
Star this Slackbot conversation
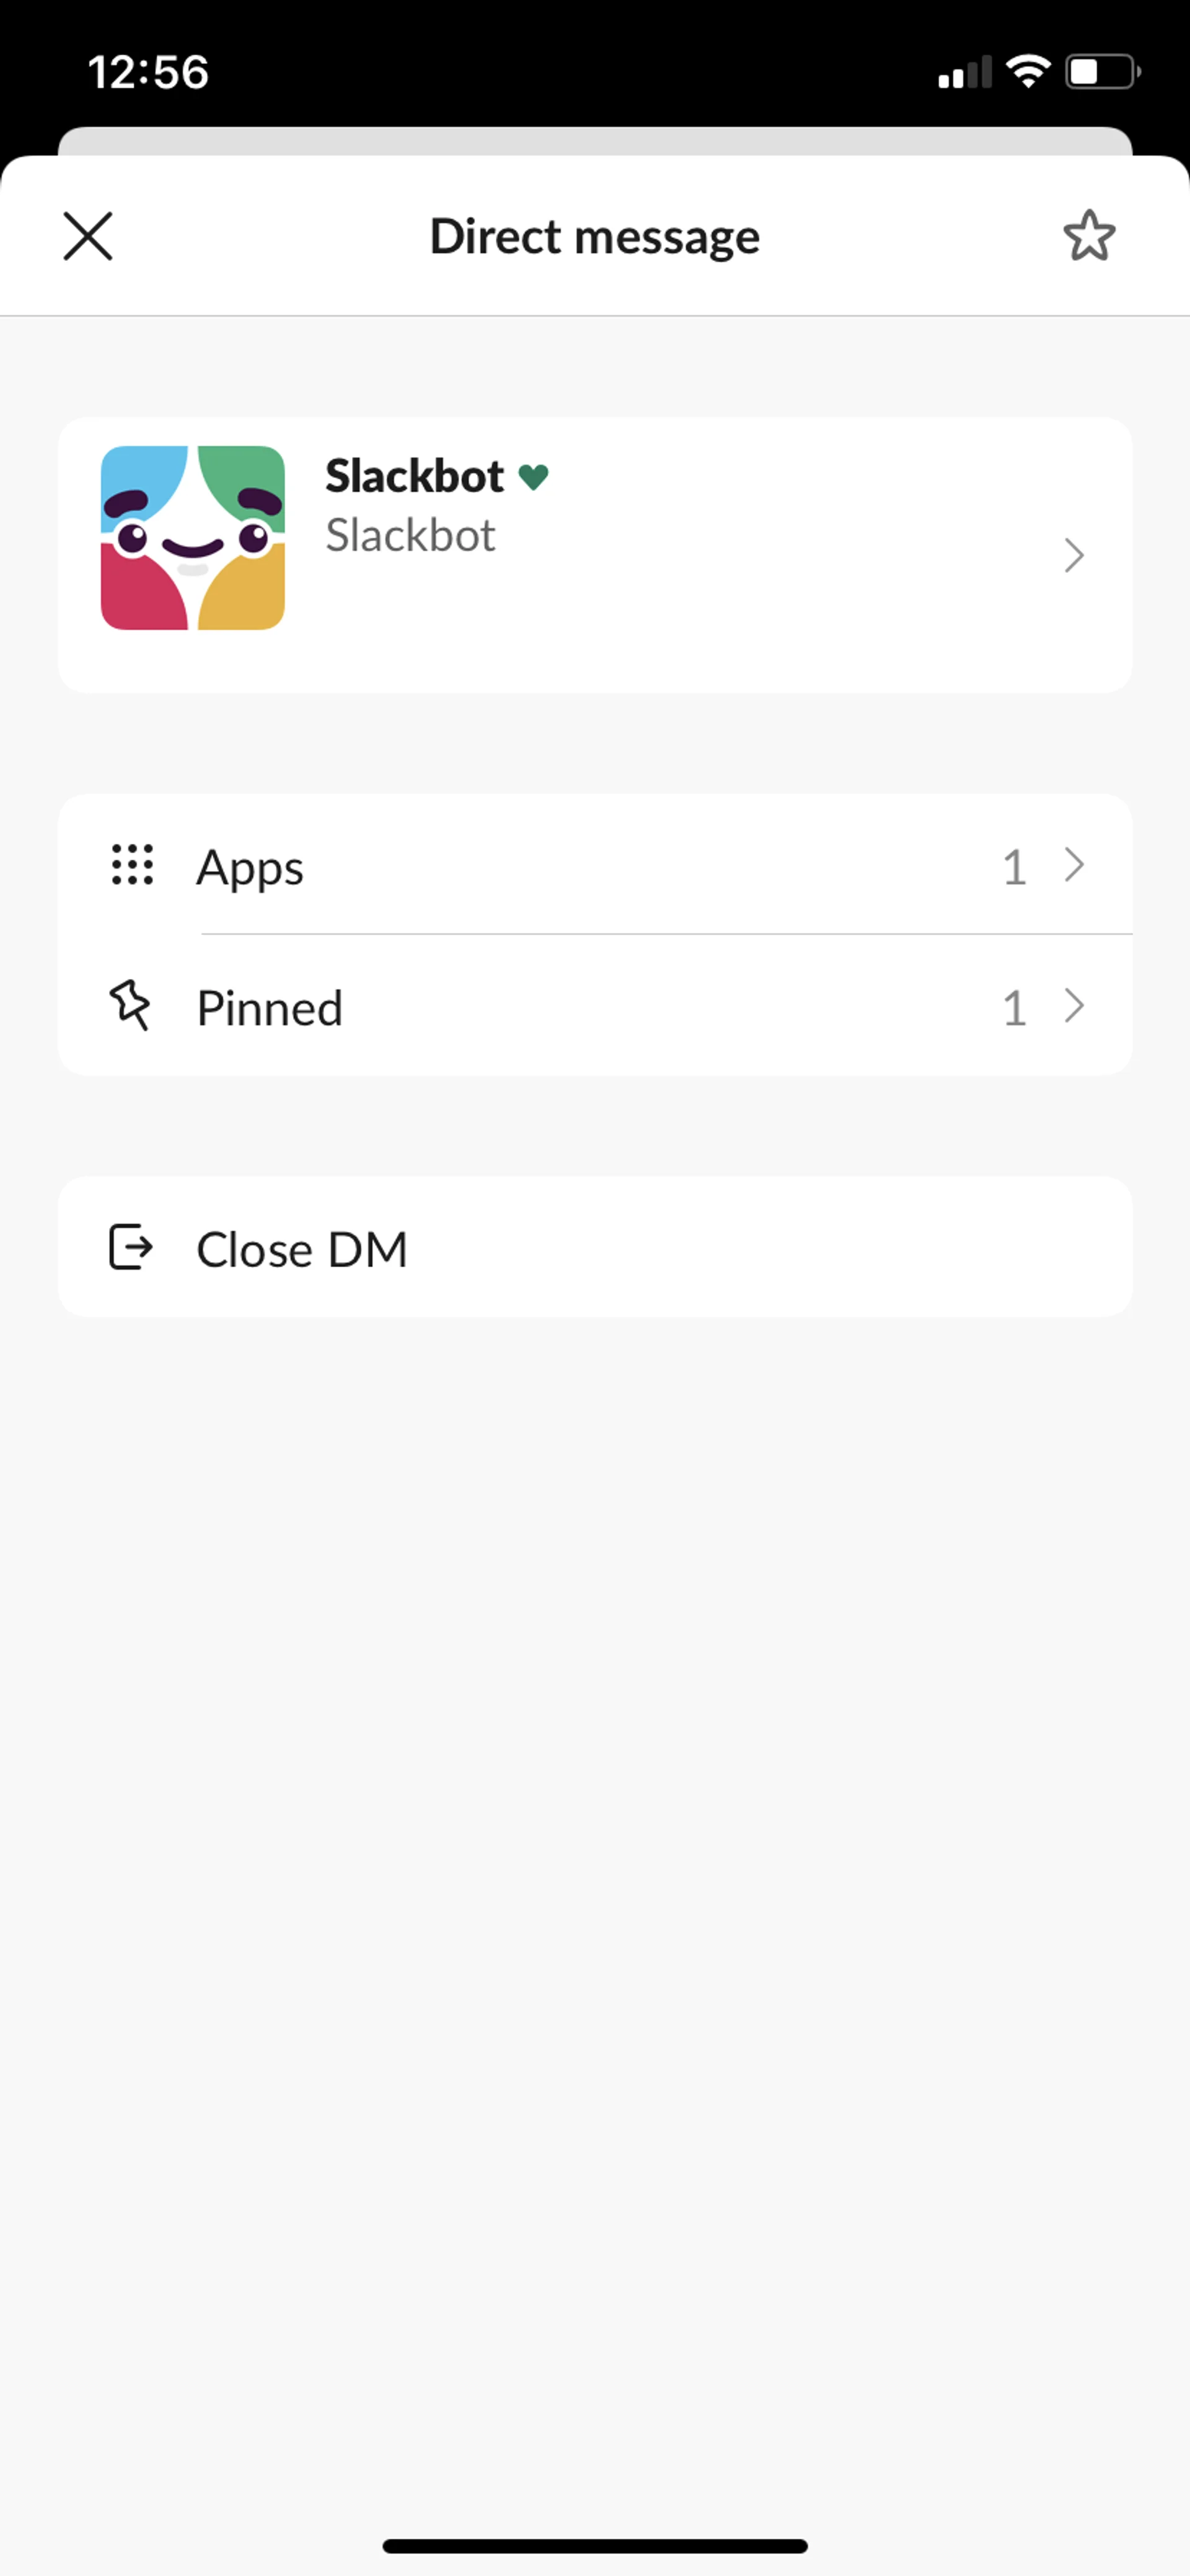(x=1088, y=236)
